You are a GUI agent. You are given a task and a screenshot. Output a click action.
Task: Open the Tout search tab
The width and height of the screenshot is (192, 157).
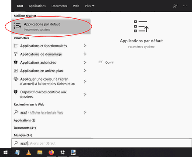tap(20, 6)
